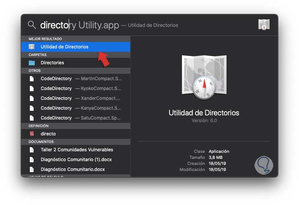The width and height of the screenshot is (299, 205).
Task: Click the large map and compass preview image
Action: pyautogui.click(x=204, y=77)
